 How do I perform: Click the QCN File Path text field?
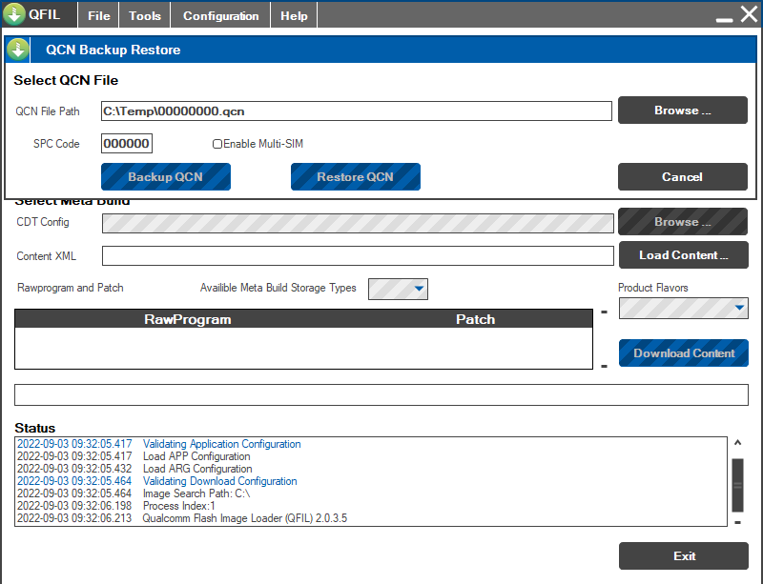tap(356, 111)
